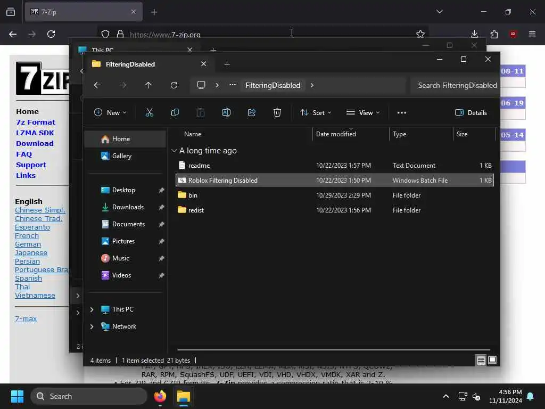Bookmark this page with the star icon
The width and height of the screenshot is (545, 409).
point(420,34)
